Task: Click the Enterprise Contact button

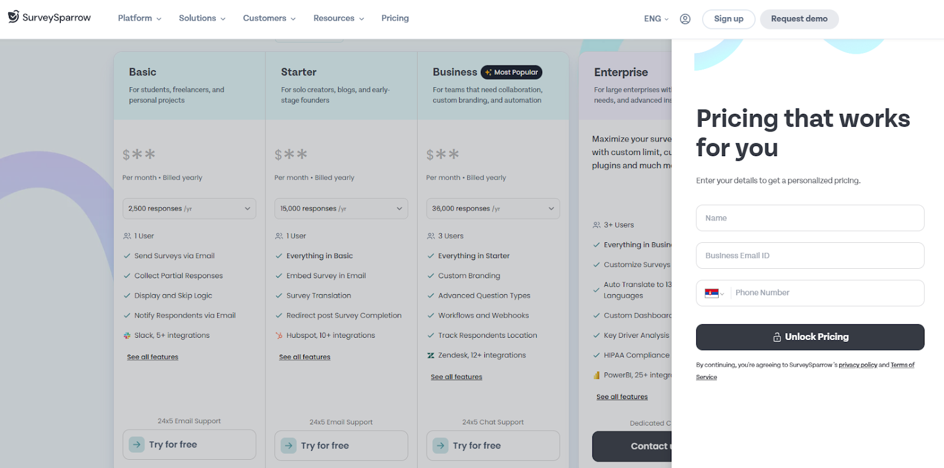Action: 632,446
